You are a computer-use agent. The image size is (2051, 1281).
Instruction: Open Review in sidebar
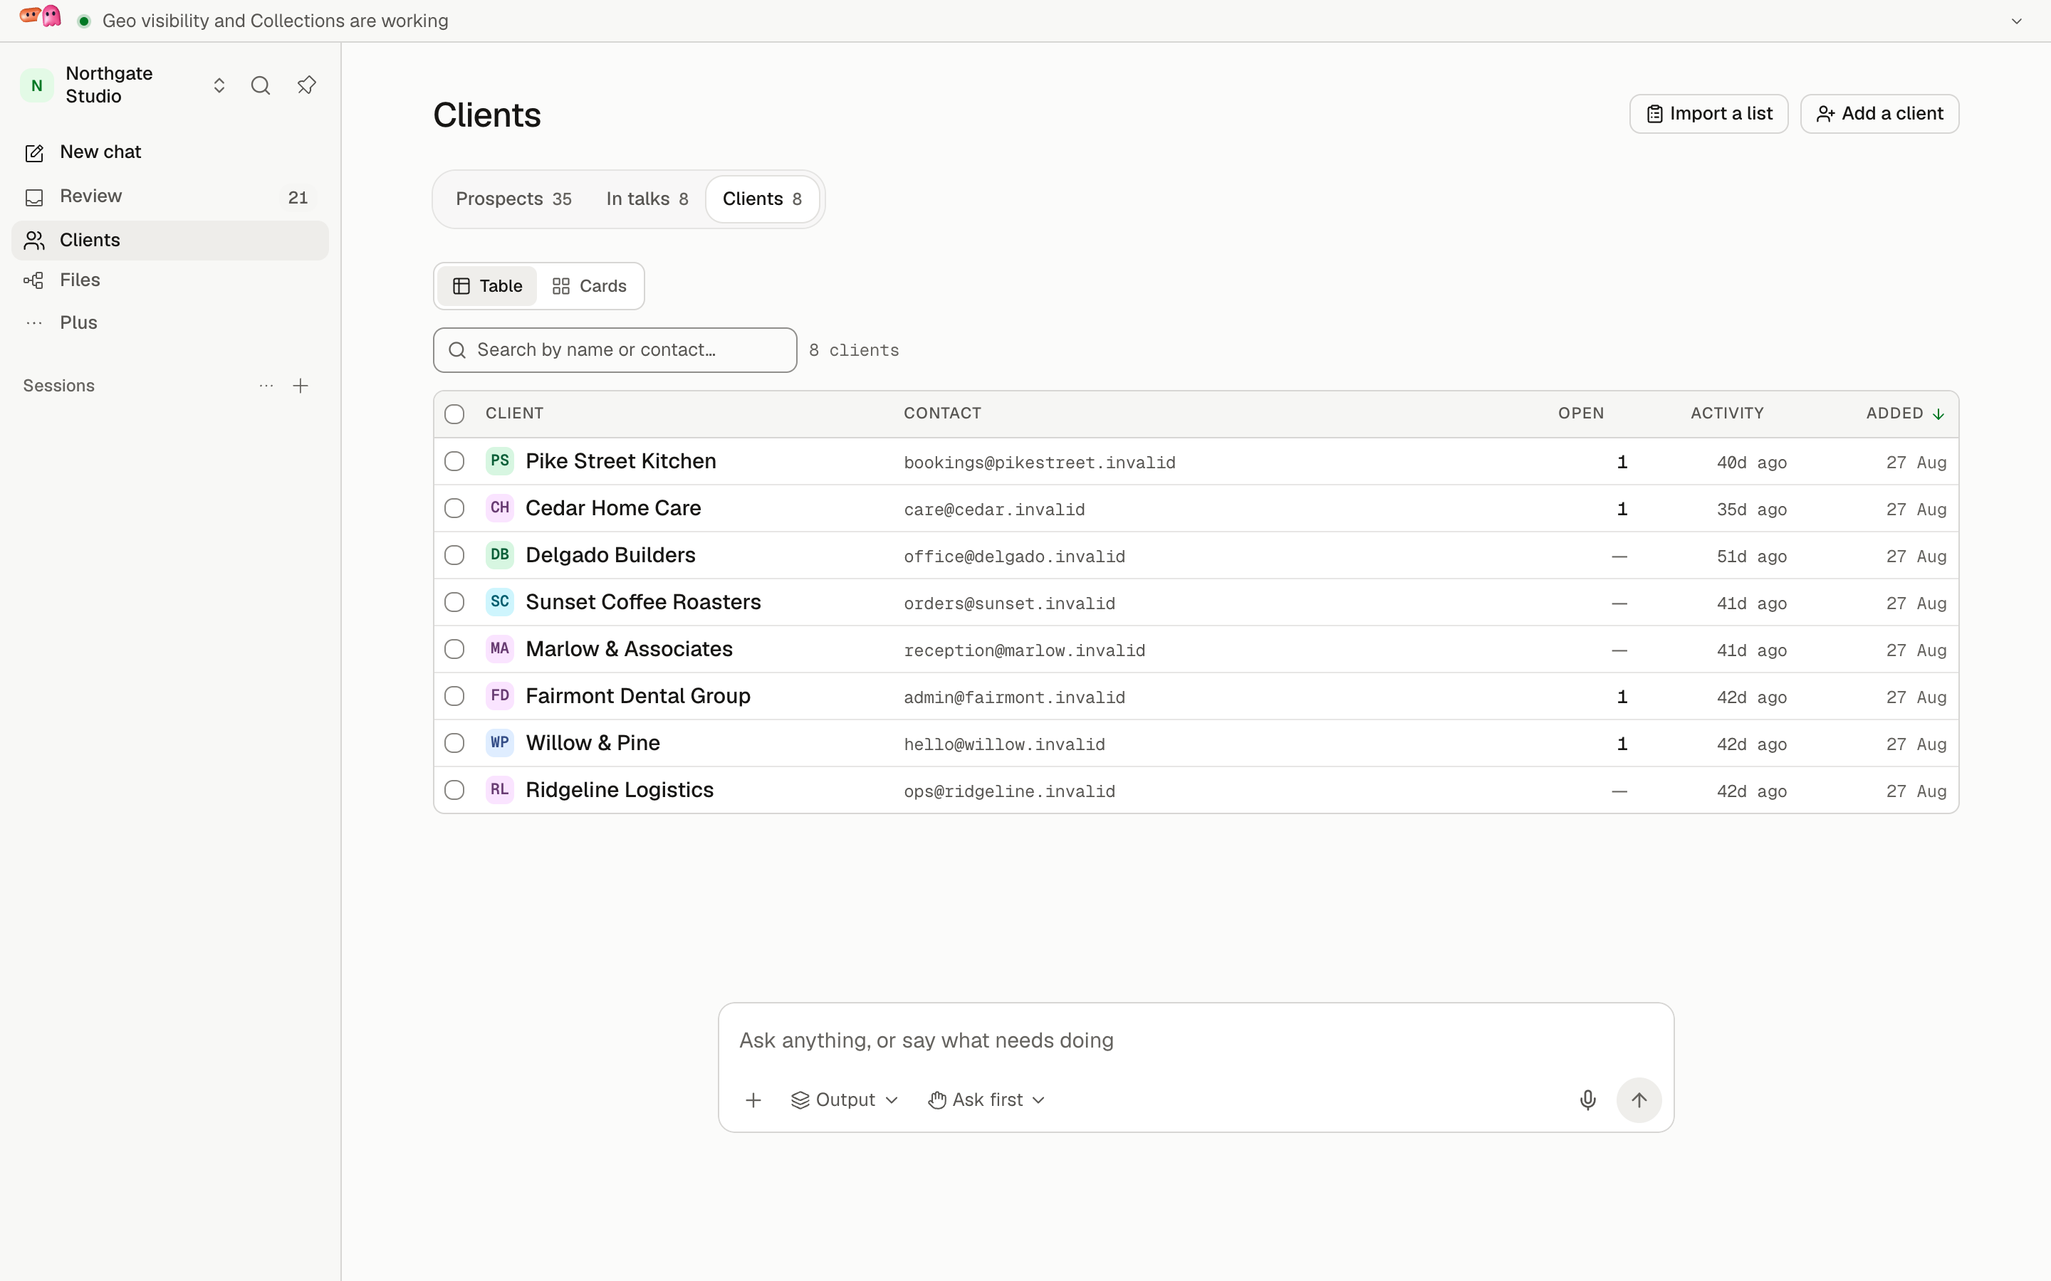170,196
